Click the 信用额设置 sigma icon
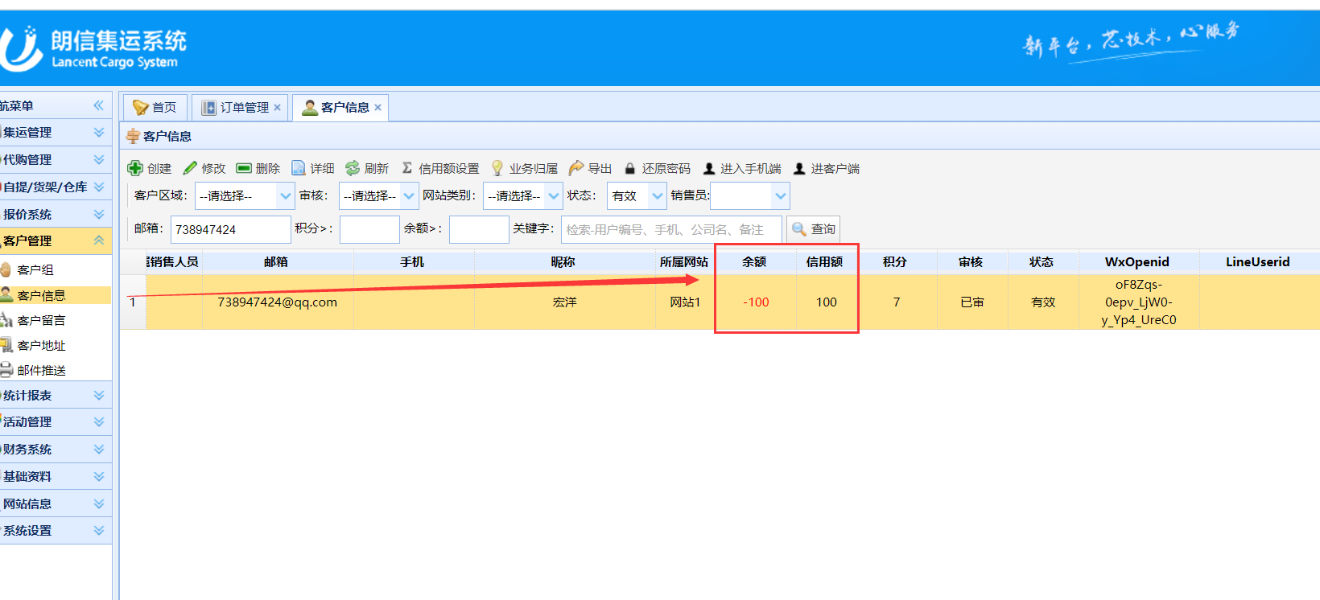The width and height of the screenshot is (1320, 600). (x=407, y=168)
